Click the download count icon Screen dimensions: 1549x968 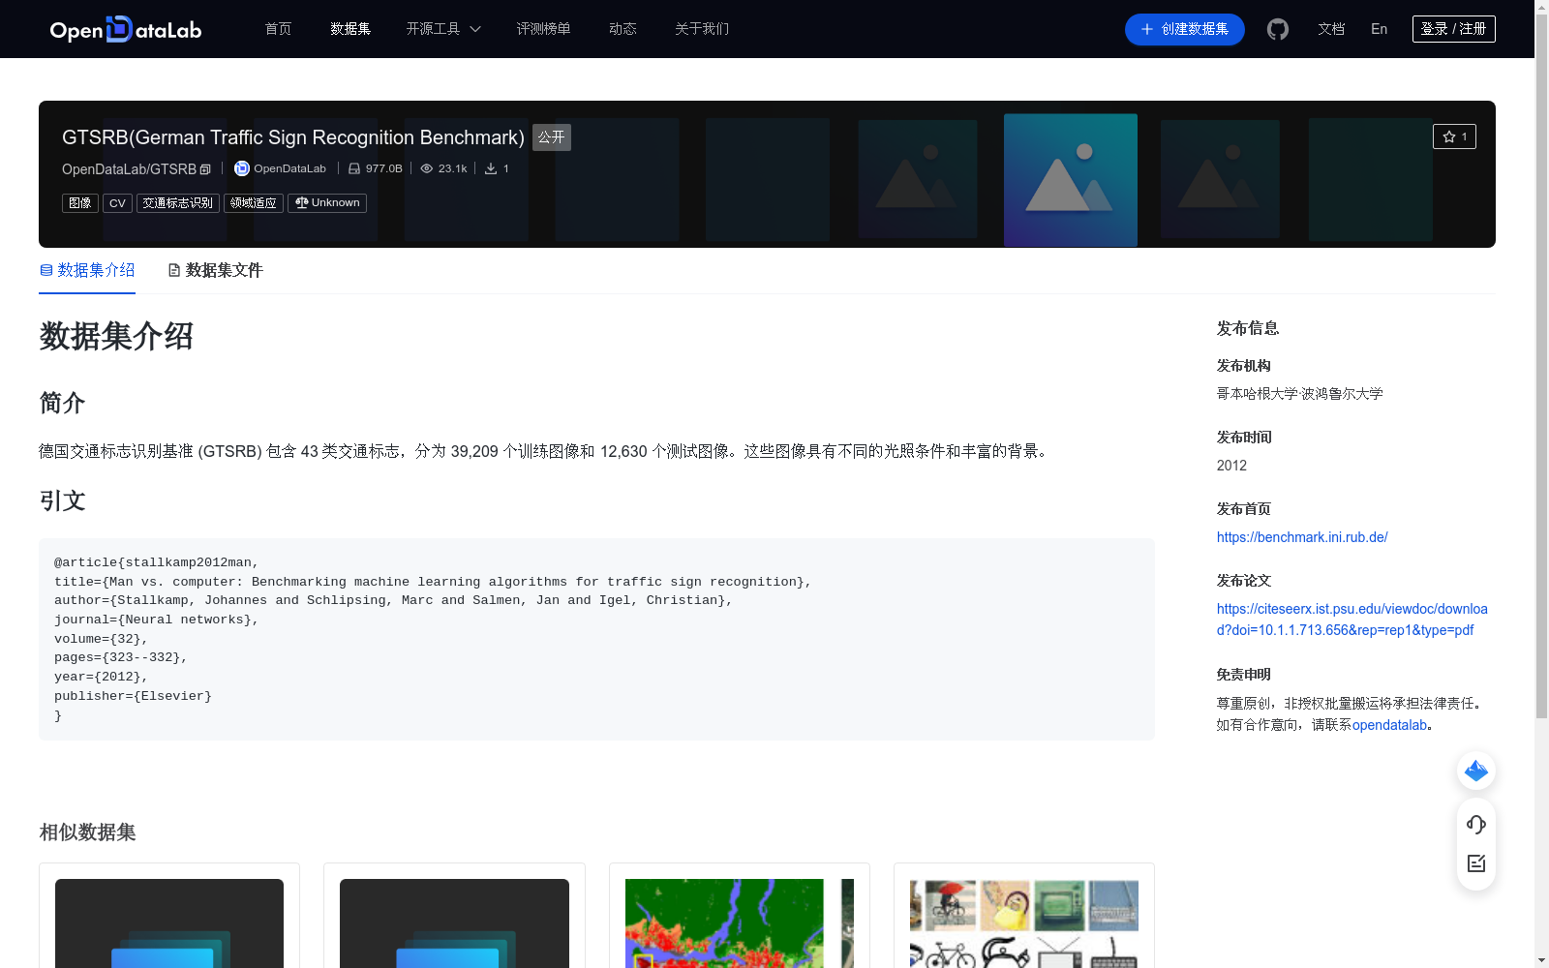(x=491, y=168)
